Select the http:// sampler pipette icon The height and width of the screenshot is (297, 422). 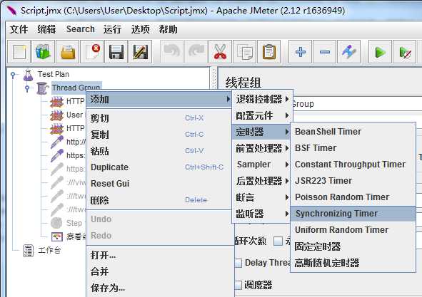pyautogui.click(x=57, y=142)
